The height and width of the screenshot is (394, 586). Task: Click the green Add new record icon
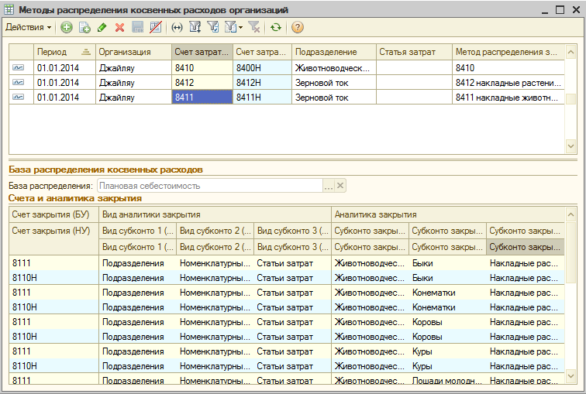click(67, 27)
